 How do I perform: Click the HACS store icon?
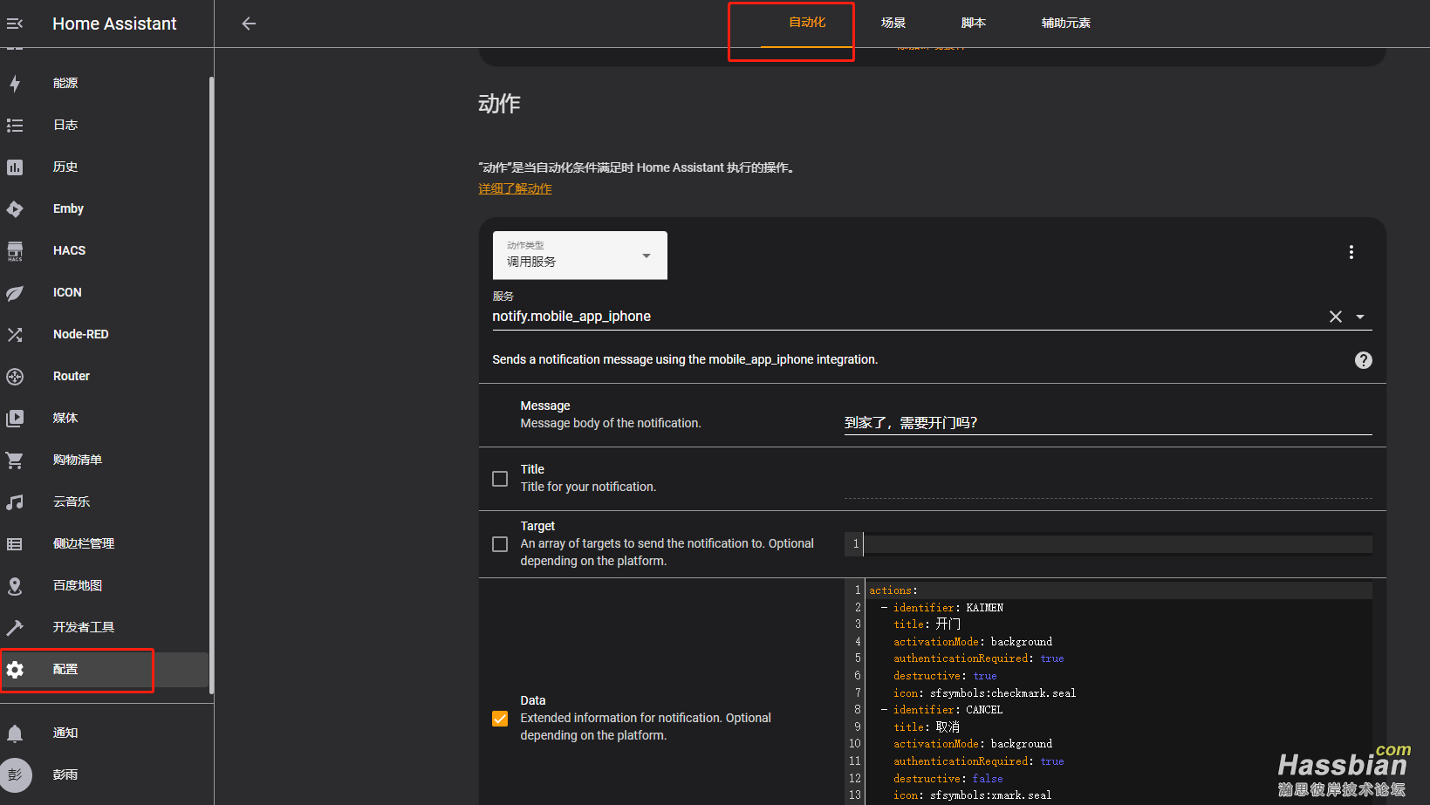(x=15, y=251)
